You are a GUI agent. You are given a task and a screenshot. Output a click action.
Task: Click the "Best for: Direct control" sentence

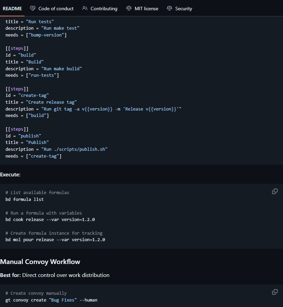(x=55, y=275)
